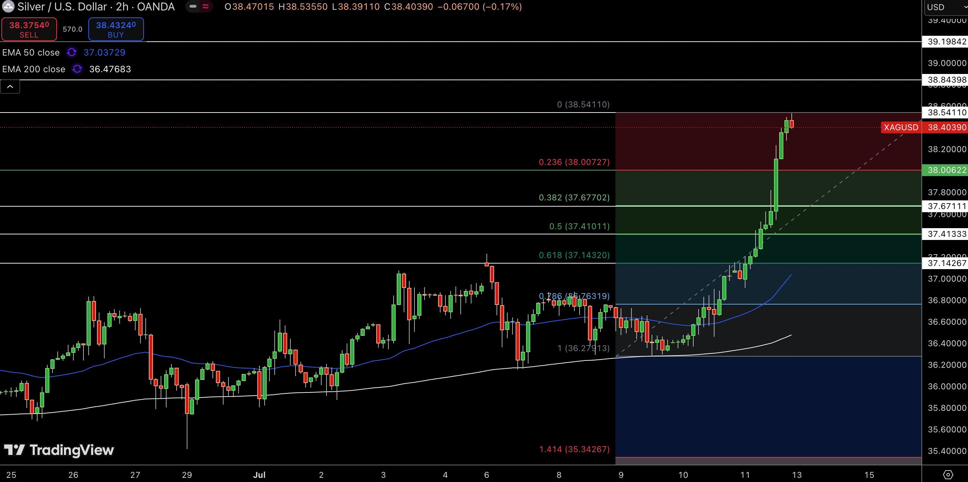Select the EMA 50 close legend label

point(31,52)
